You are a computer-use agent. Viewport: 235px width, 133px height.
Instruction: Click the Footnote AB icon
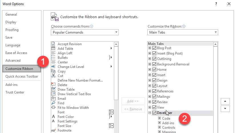[x=53, y=130]
